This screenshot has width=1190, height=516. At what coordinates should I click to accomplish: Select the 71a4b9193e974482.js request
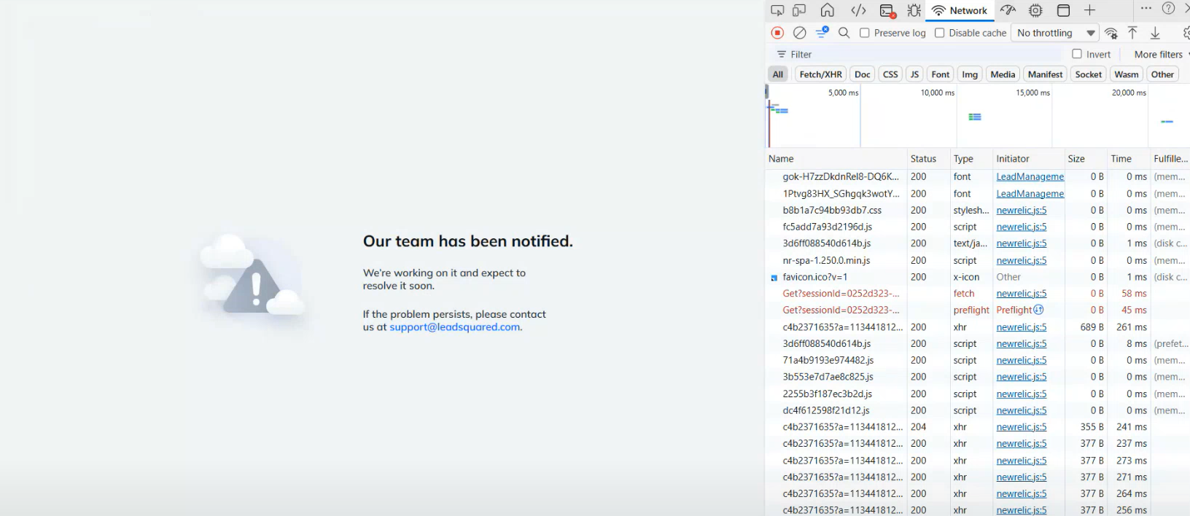[828, 360]
